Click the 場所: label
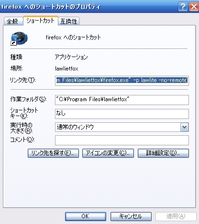The height and width of the screenshot is (224, 199). [x=17, y=69]
